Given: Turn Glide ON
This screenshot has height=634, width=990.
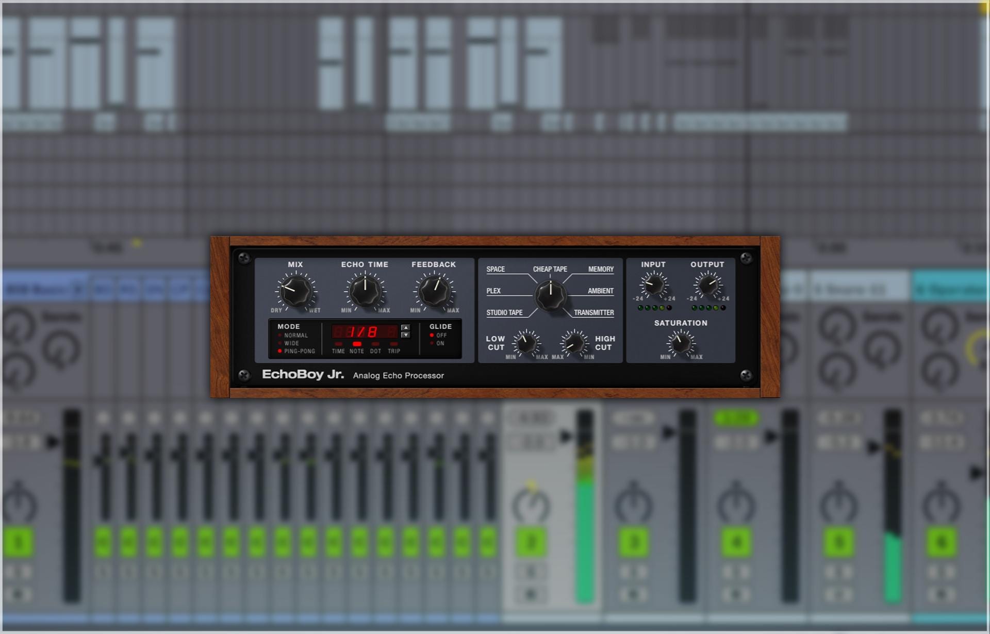Looking at the screenshot, I should coord(437,343).
